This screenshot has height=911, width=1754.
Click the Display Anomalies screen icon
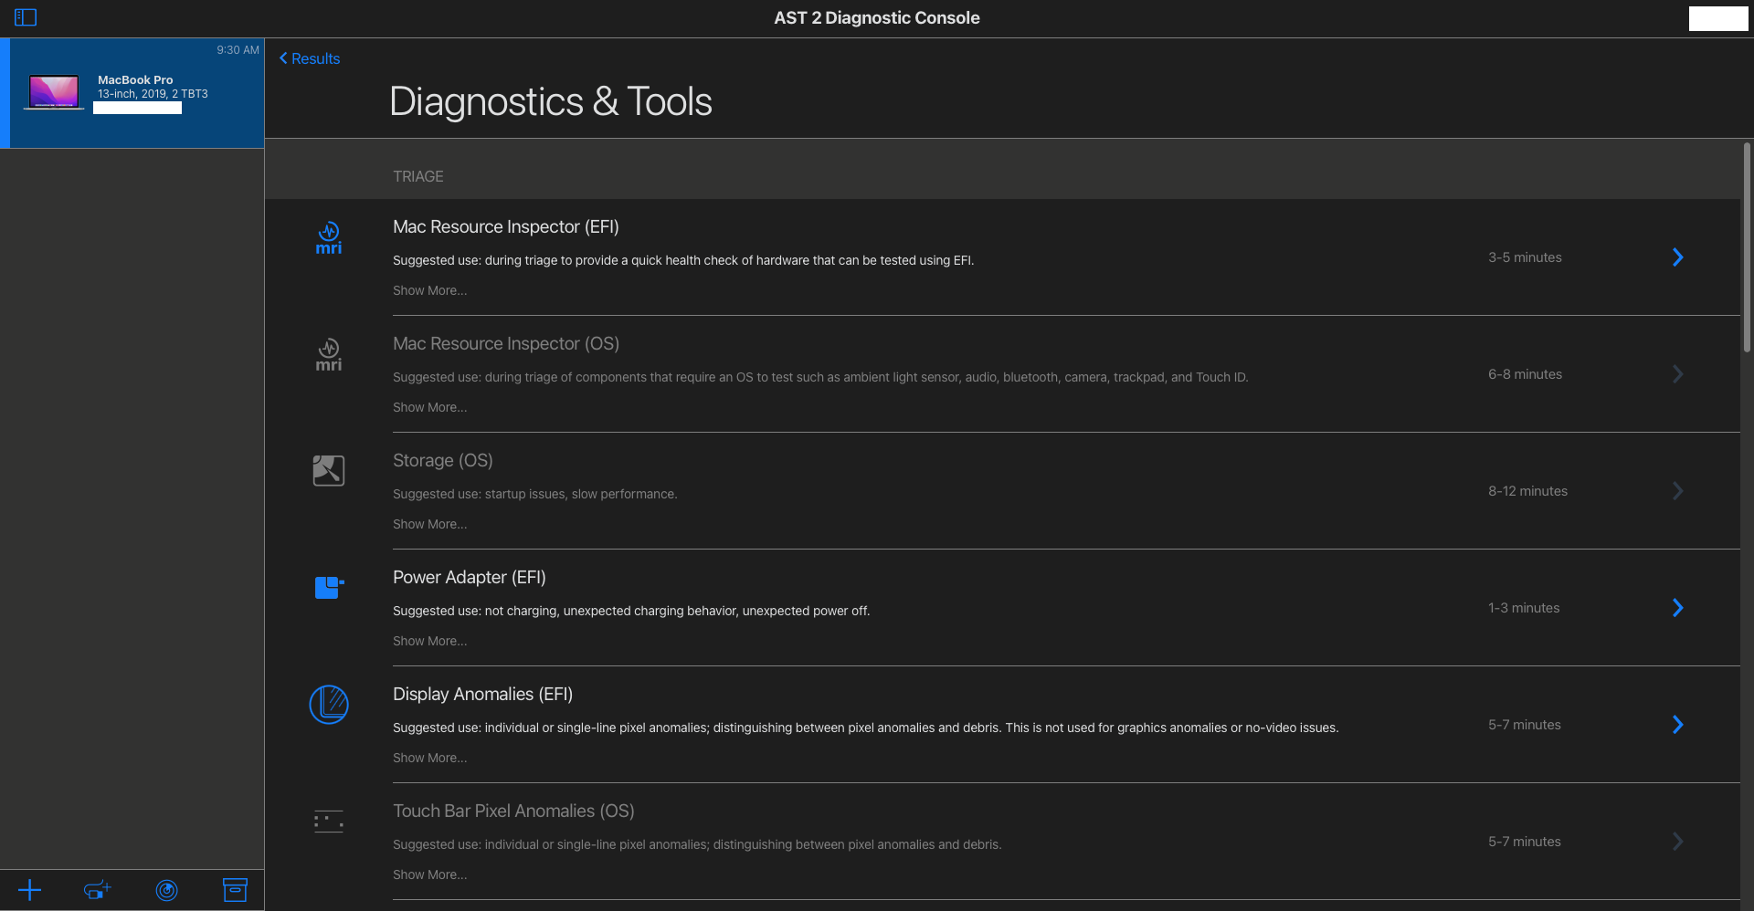click(328, 704)
